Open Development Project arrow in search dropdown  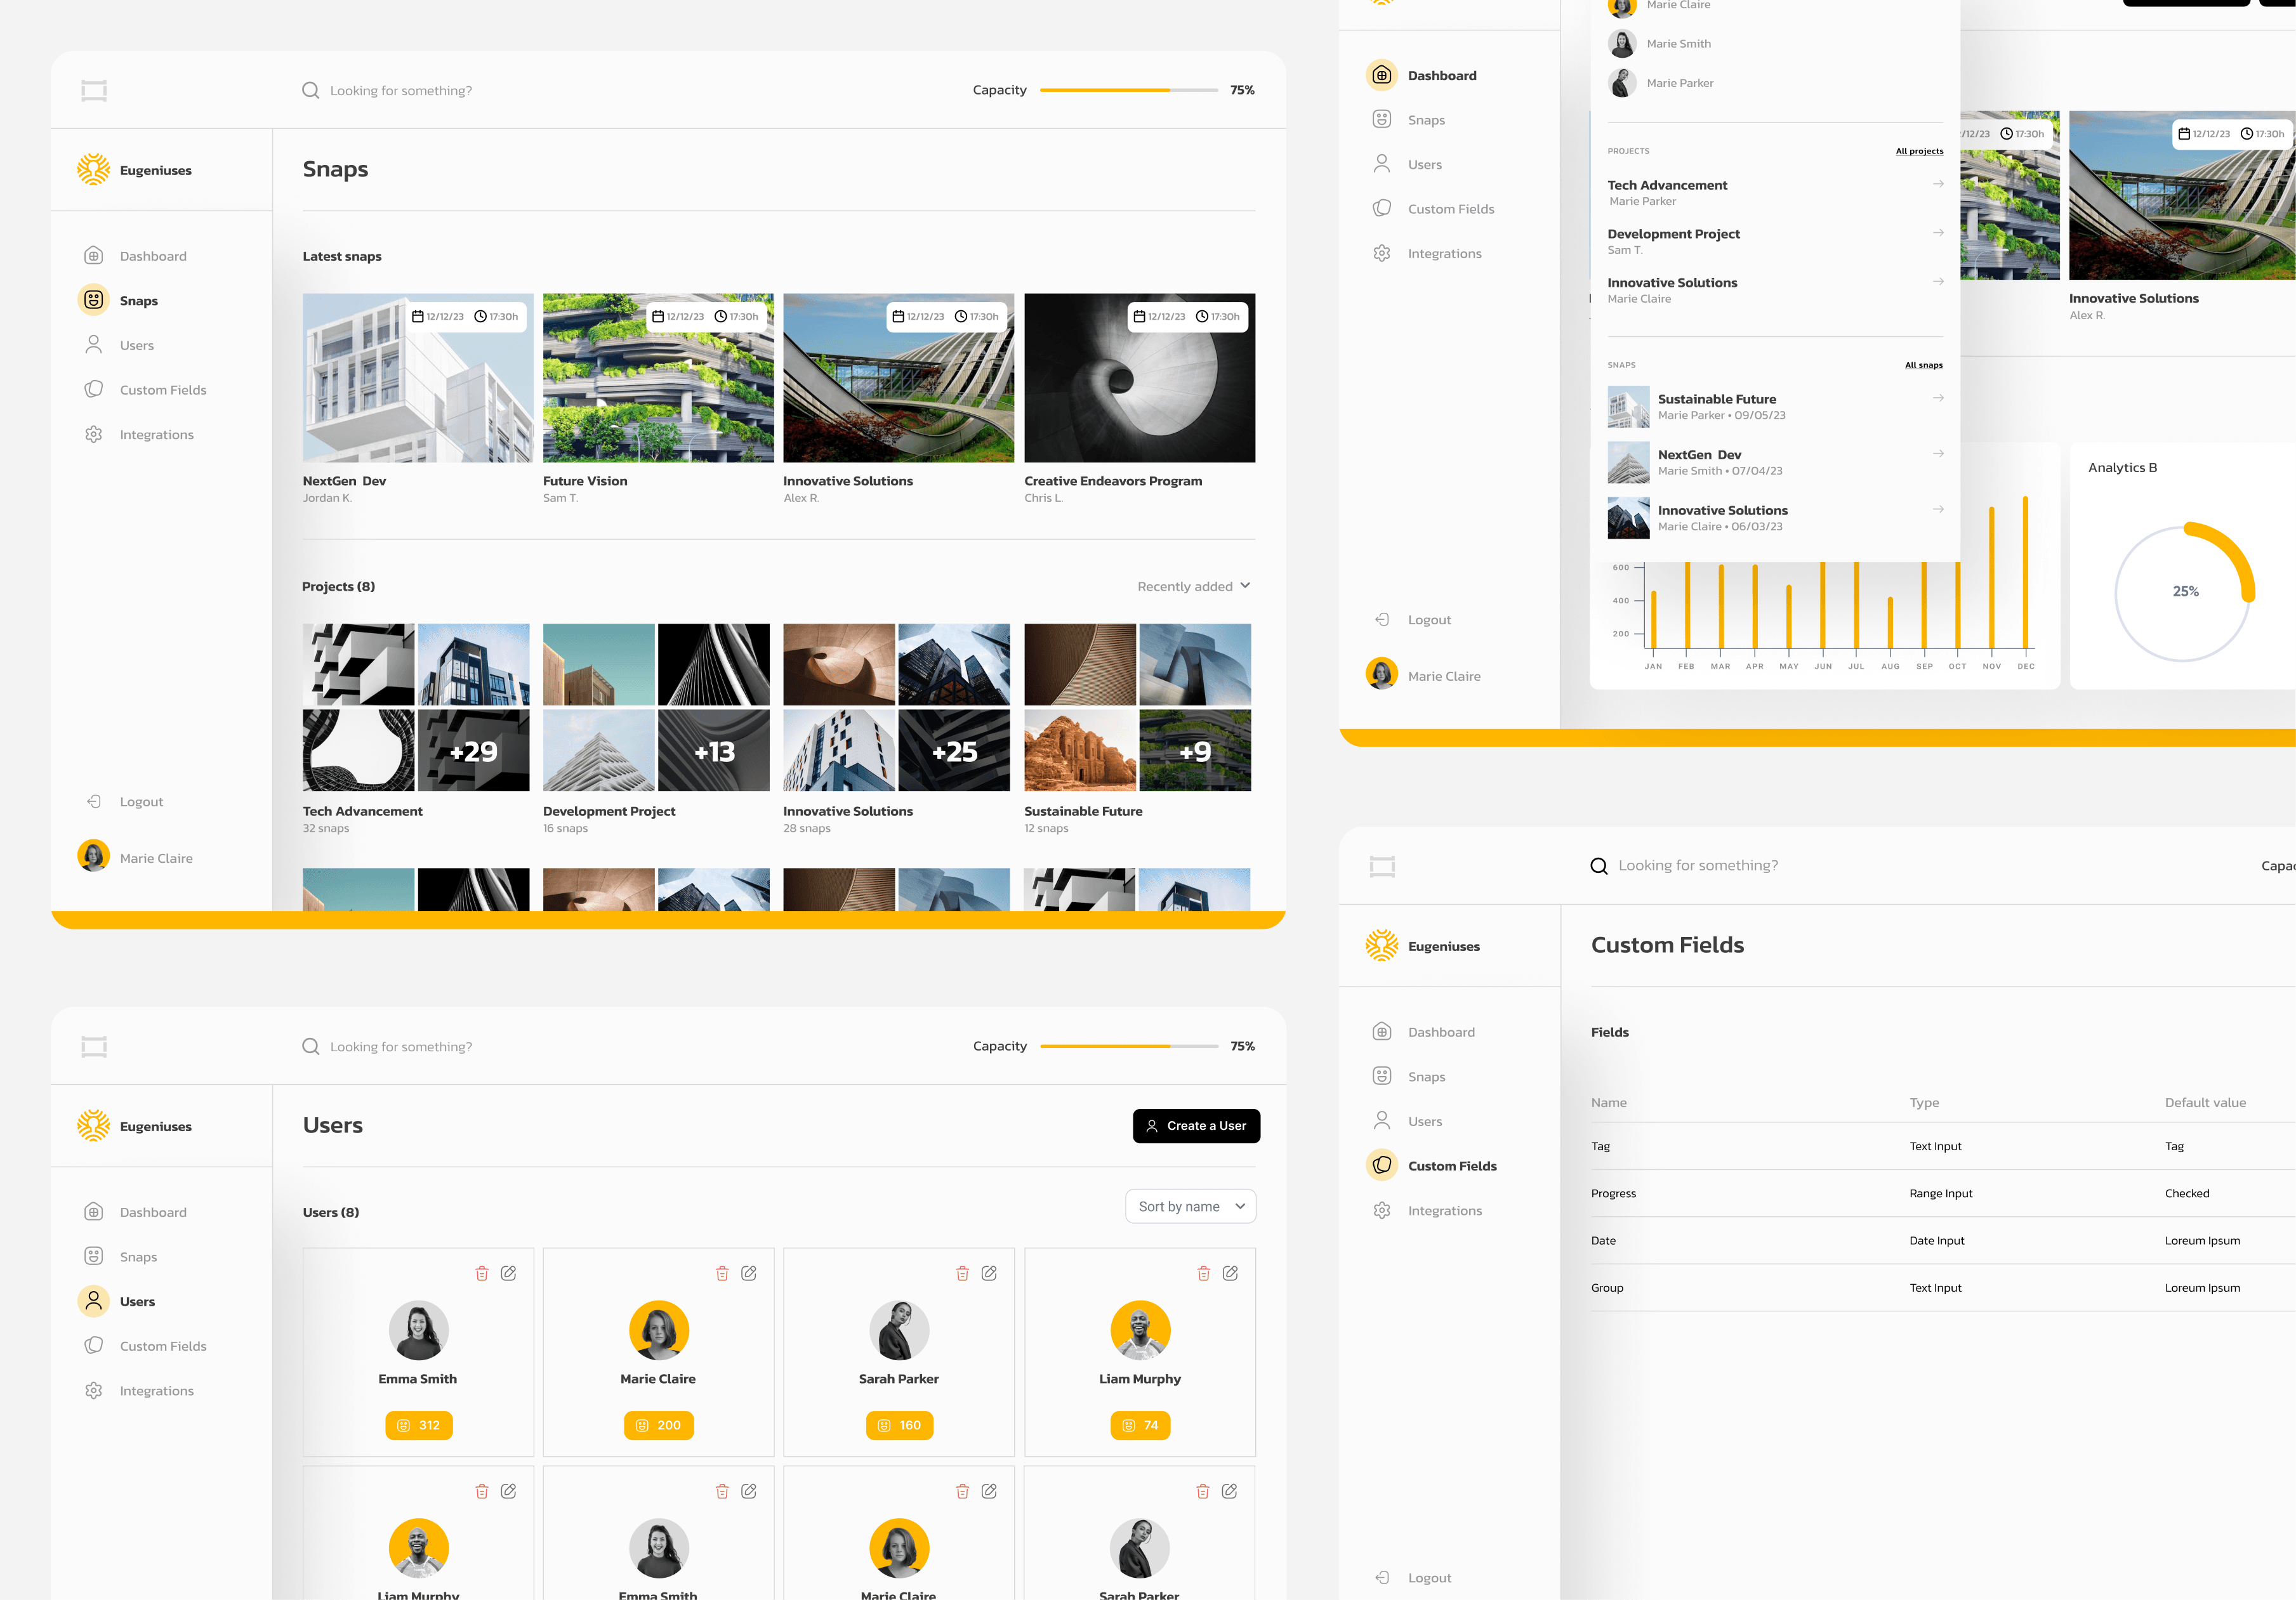click(x=1938, y=233)
